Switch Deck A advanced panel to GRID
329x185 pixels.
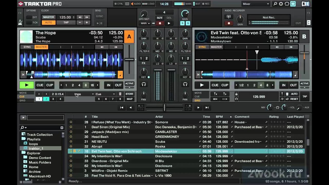coord(22,100)
